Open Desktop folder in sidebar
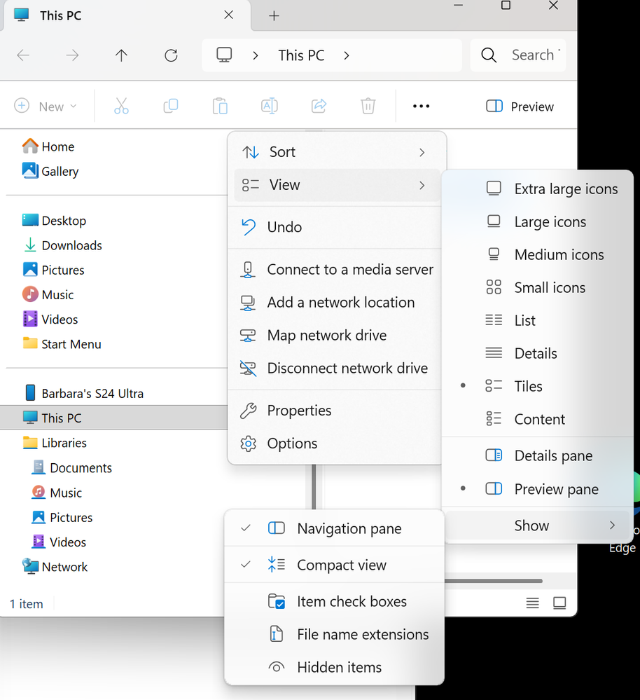Screen dimensions: 640x700 click(x=54, y=221)
